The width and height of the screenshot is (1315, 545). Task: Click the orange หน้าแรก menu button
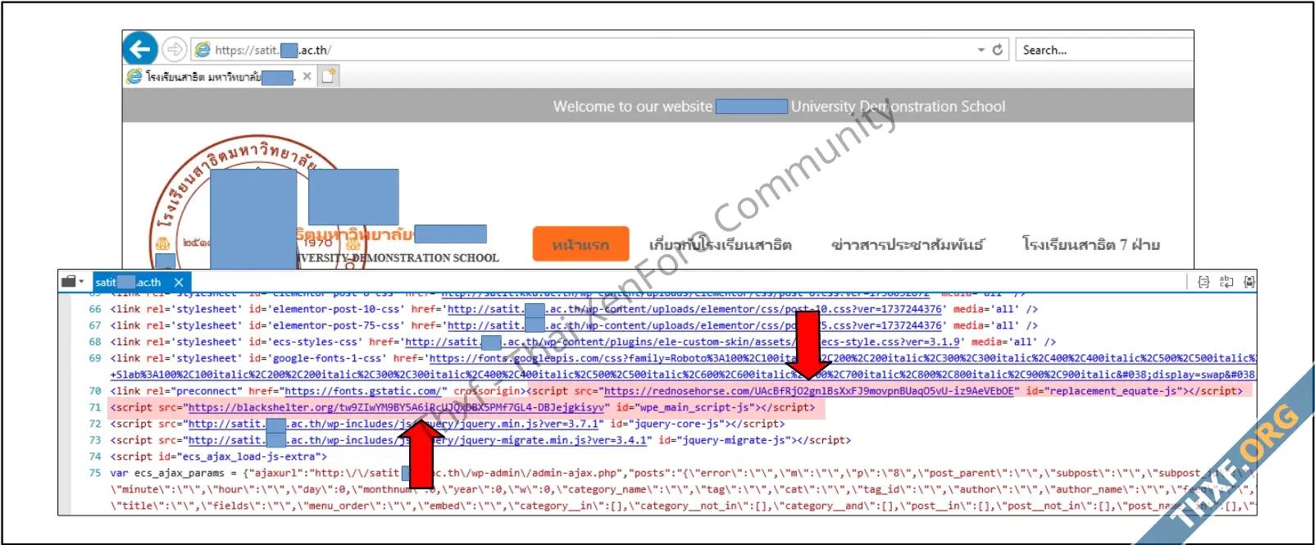tap(580, 244)
